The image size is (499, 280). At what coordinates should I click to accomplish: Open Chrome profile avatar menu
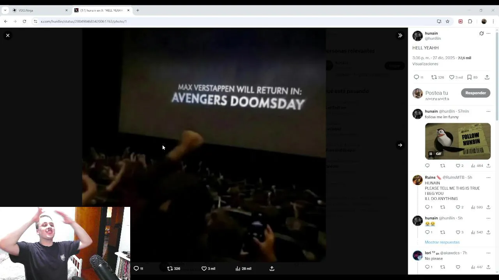pyautogui.click(x=484, y=21)
